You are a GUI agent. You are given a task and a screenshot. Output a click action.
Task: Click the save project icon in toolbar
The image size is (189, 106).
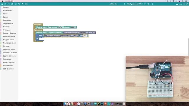[12, 4]
